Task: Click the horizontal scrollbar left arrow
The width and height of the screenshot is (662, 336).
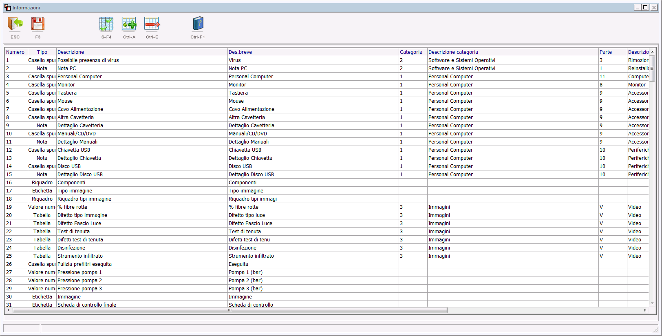Action: click(9, 310)
